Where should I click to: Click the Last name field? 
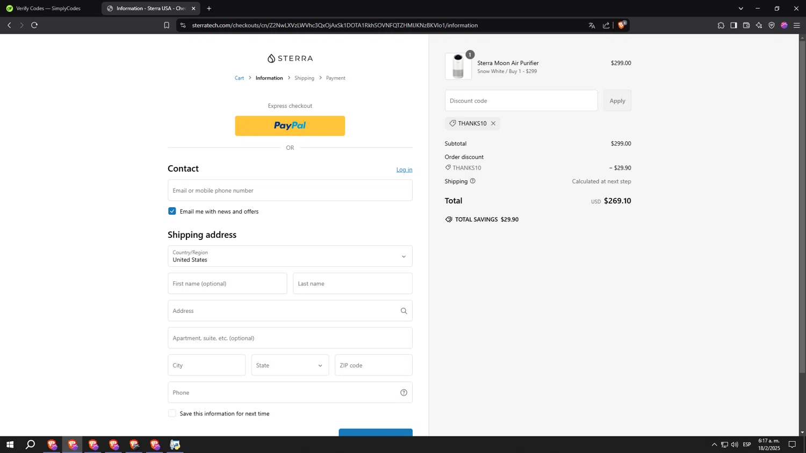pyautogui.click(x=352, y=283)
